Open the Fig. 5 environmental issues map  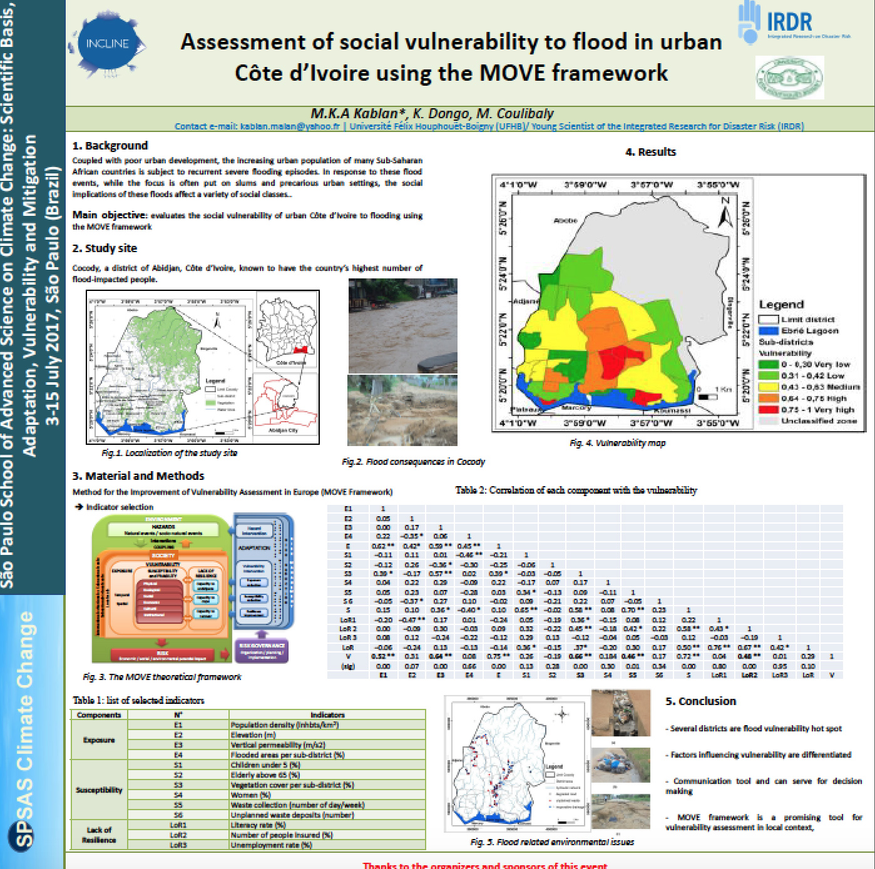pos(517,763)
